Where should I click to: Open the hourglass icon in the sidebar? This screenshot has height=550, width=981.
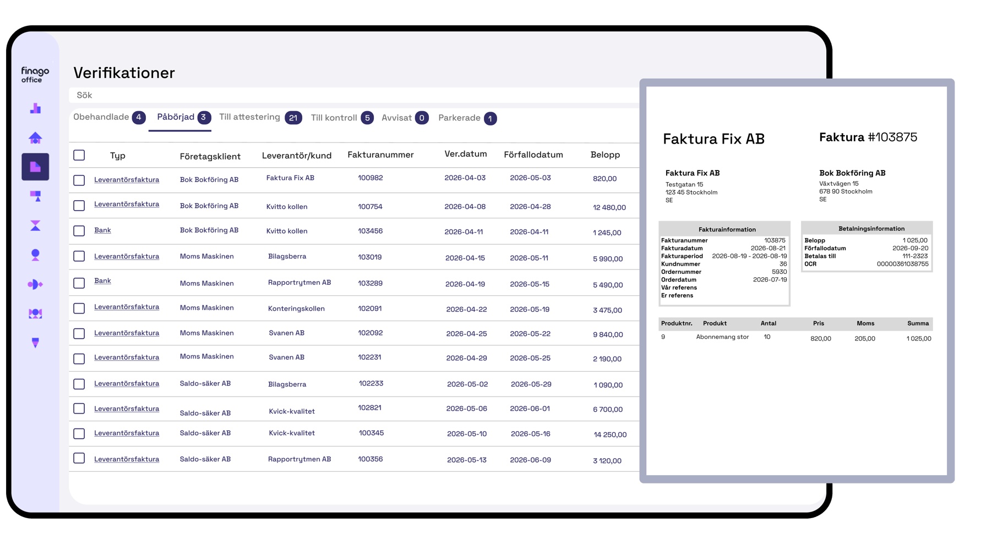(35, 225)
